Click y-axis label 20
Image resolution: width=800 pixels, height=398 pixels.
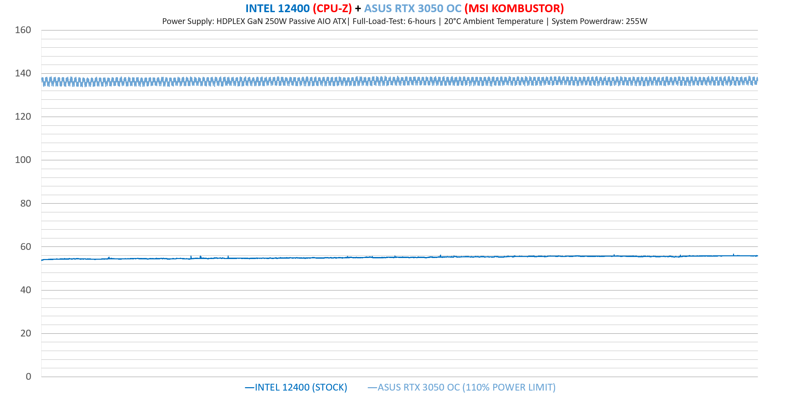point(26,333)
